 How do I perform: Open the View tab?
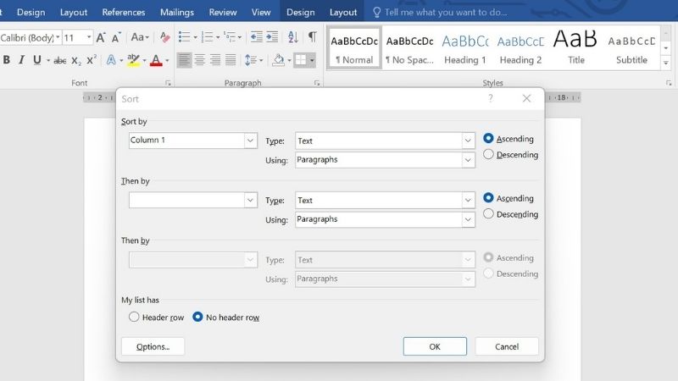(x=261, y=12)
